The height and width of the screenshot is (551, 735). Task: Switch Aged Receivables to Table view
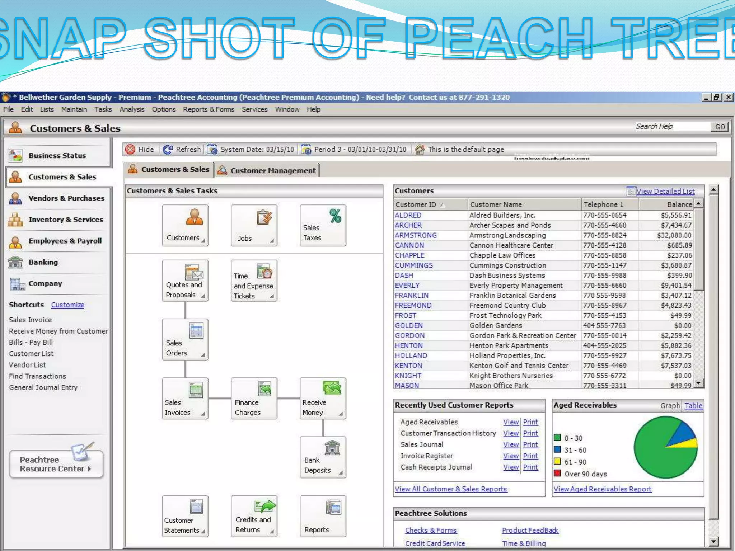(693, 406)
